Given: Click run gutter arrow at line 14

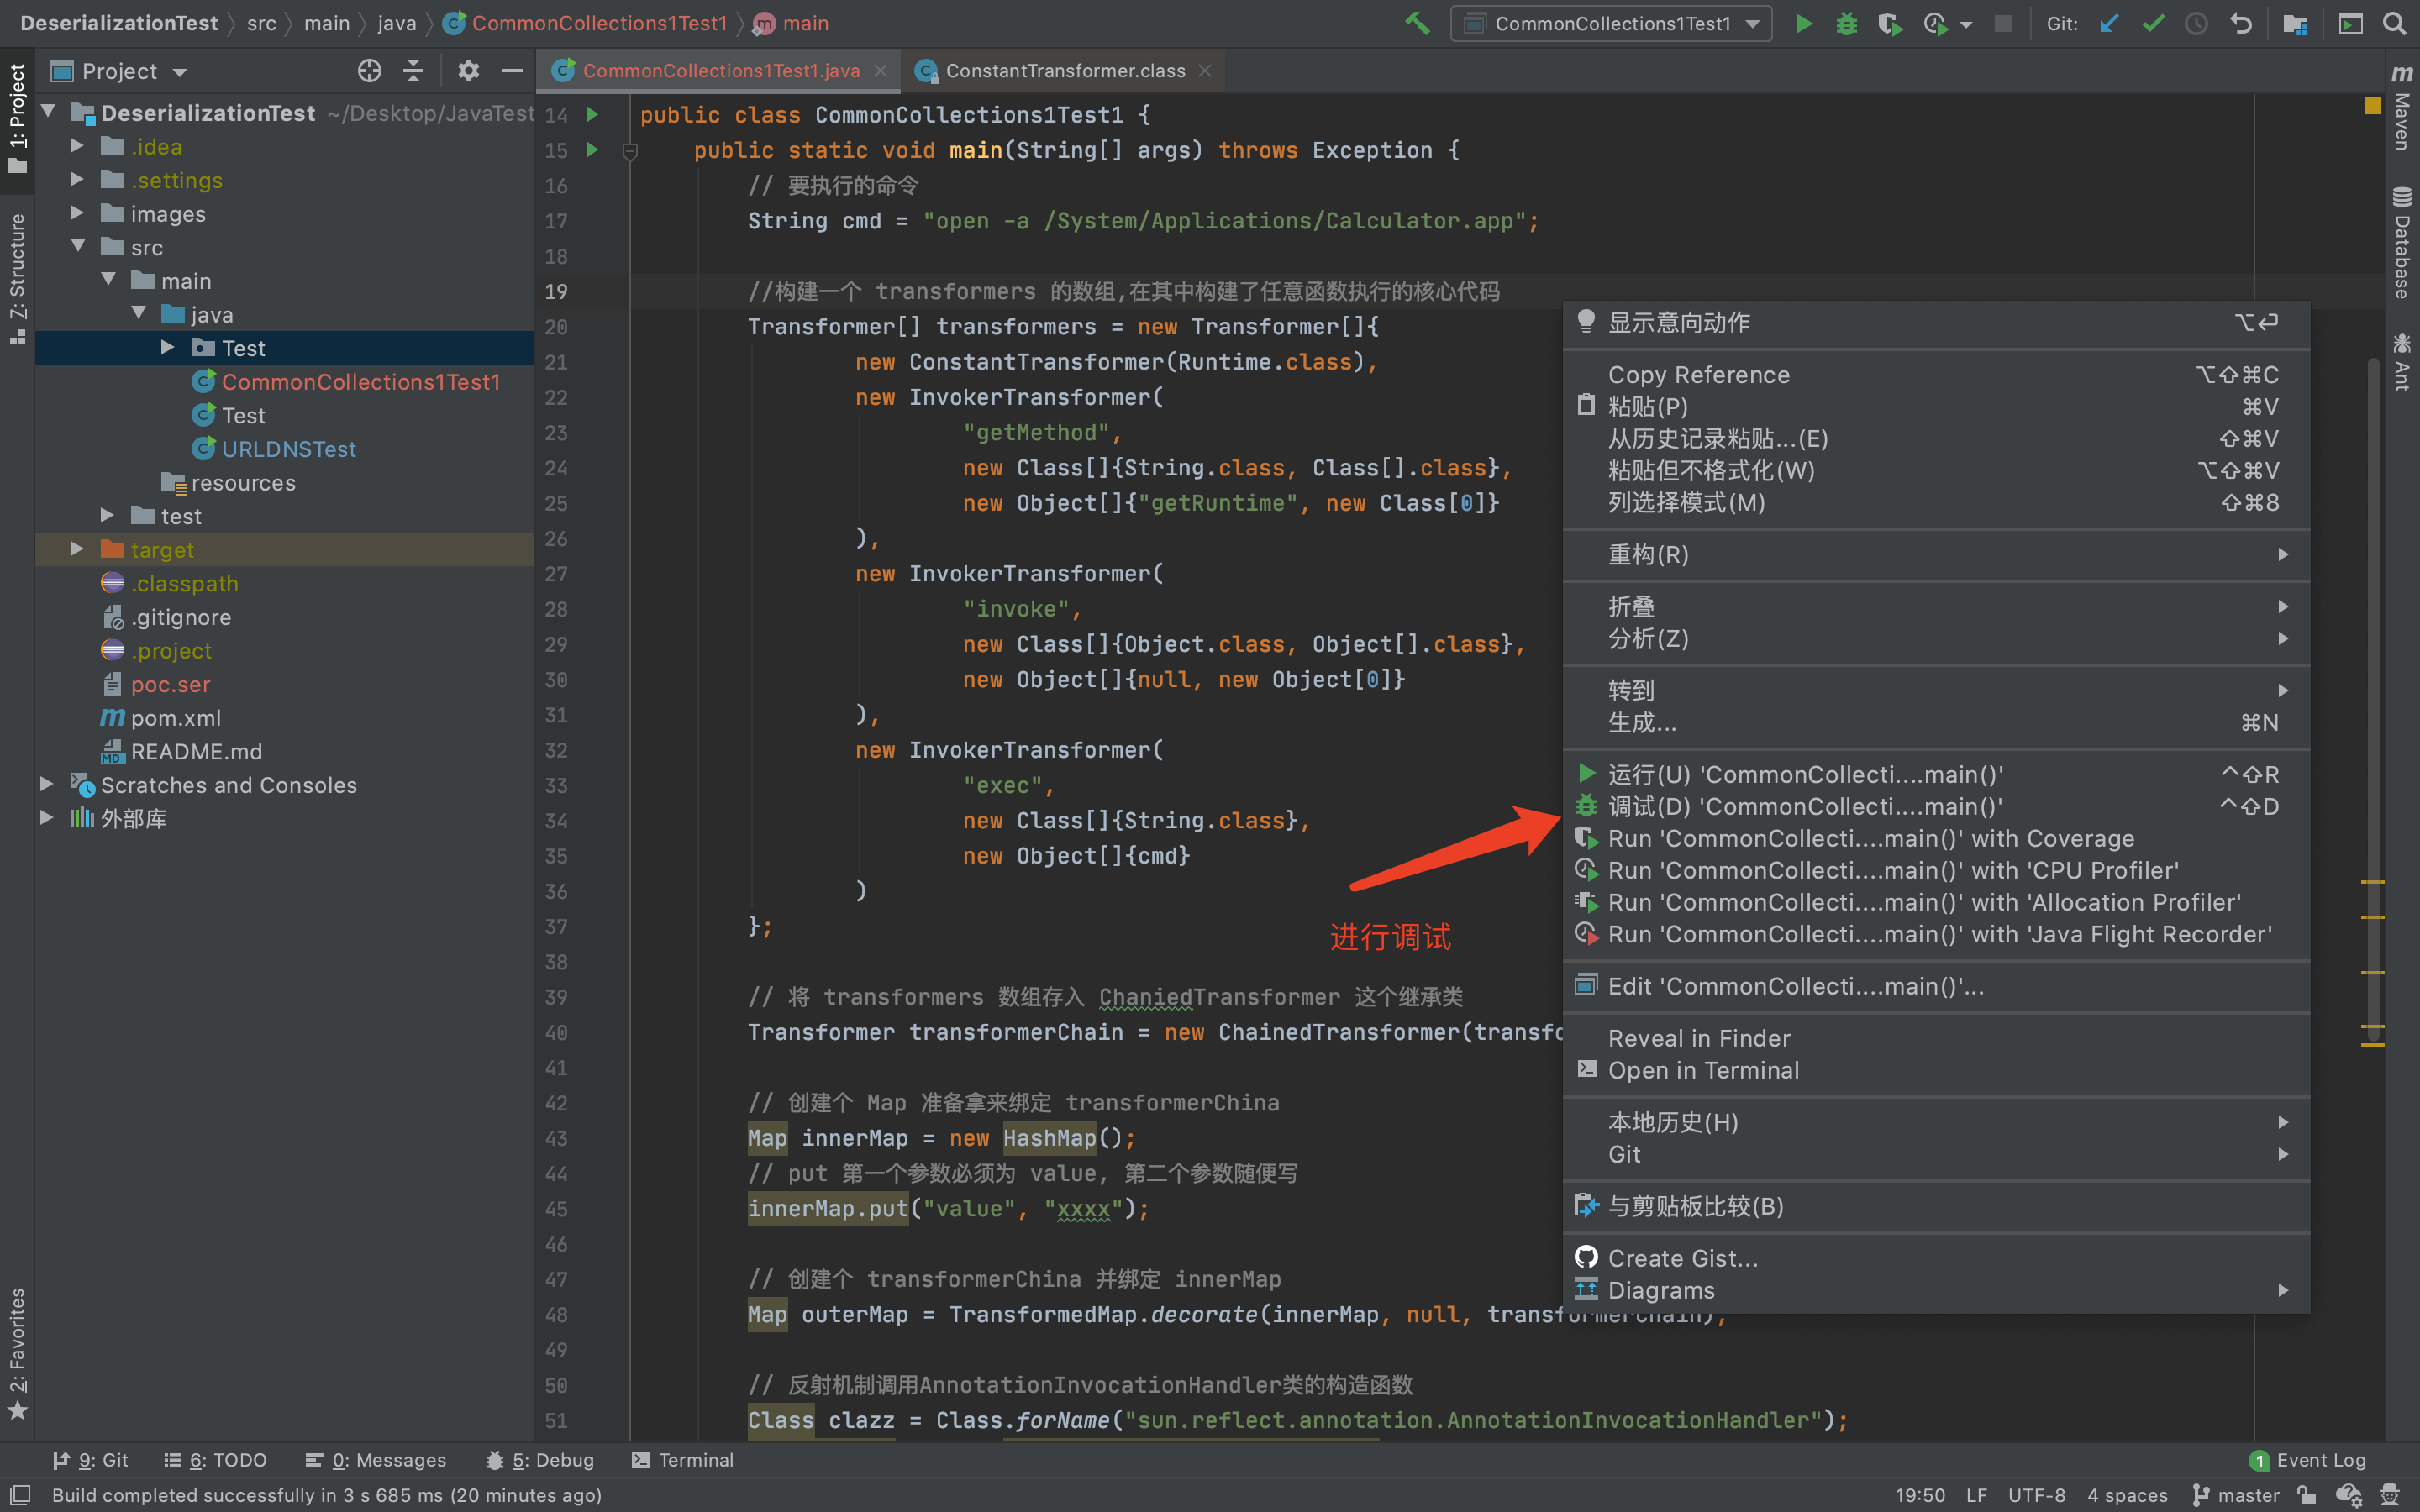Looking at the screenshot, I should 592,114.
